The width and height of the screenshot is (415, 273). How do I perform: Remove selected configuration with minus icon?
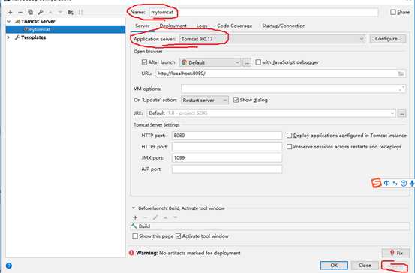tap(20, 12)
